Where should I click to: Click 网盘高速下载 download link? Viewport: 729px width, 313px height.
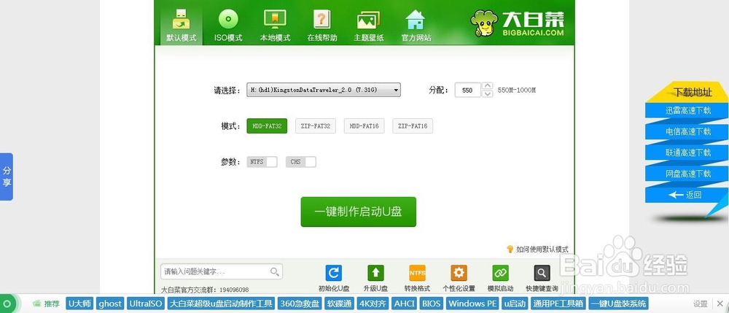tap(687, 174)
